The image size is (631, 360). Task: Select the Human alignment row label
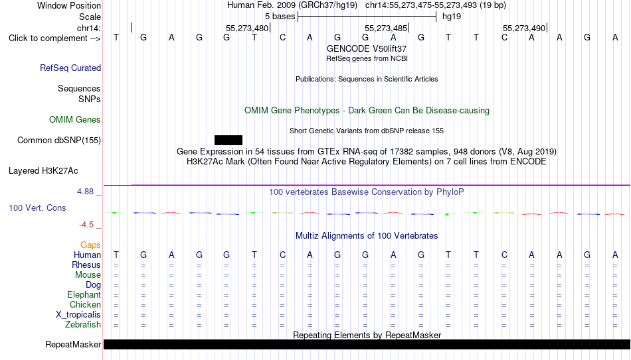[87, 255]
